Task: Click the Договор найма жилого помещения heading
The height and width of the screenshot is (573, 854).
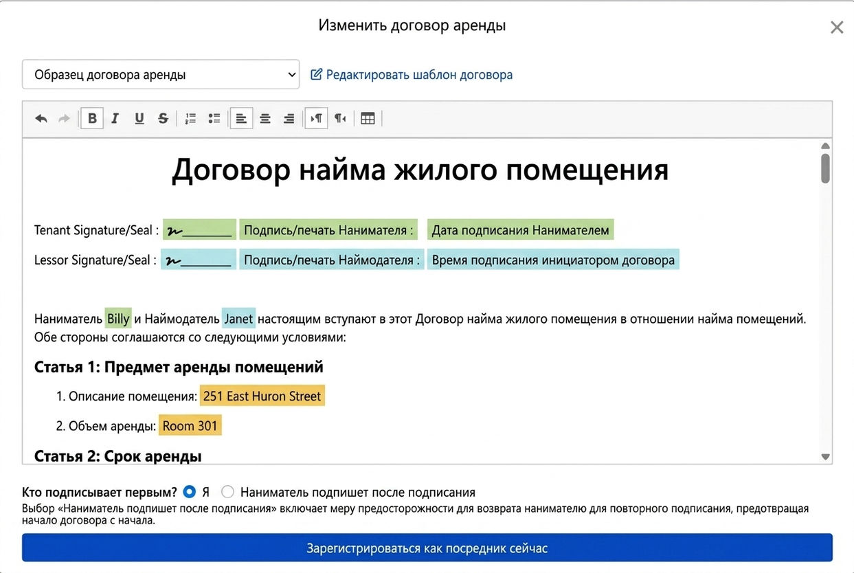Action: click(420, 170)
